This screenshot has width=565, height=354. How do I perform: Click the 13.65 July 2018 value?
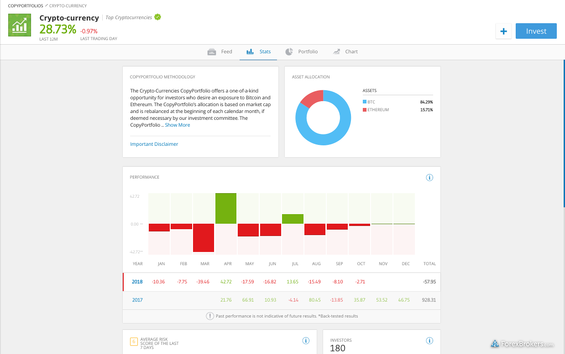293,282
